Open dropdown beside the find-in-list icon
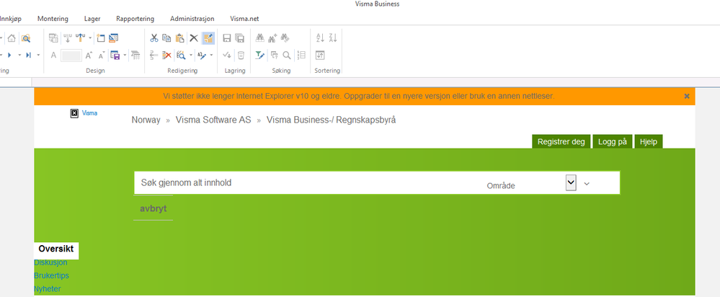Image resolution: width=720 pixels, height=297 pixels. [190, 55]
